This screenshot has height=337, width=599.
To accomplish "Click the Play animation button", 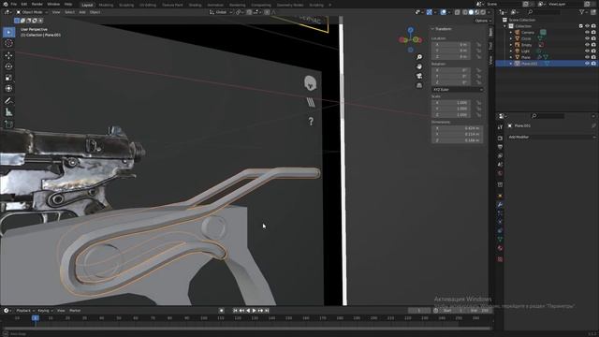I will 254,311.
